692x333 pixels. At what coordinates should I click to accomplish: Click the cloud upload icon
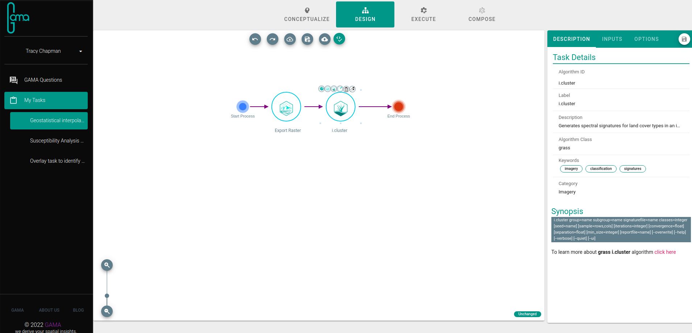[324, 39]
